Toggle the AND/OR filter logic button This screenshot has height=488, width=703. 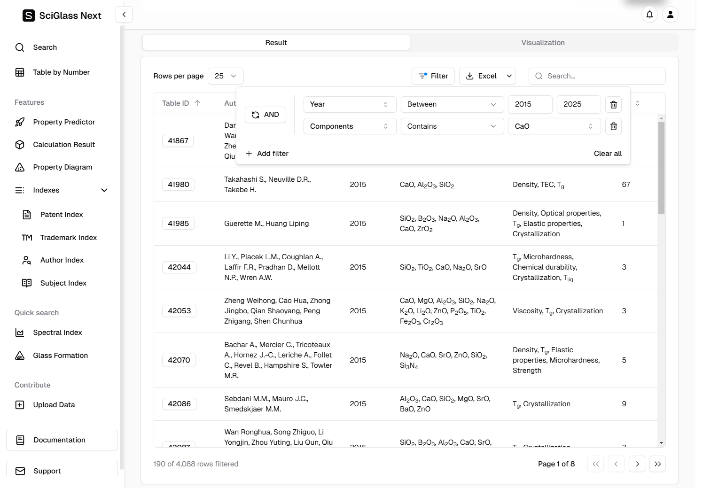[x=266, y=115]
